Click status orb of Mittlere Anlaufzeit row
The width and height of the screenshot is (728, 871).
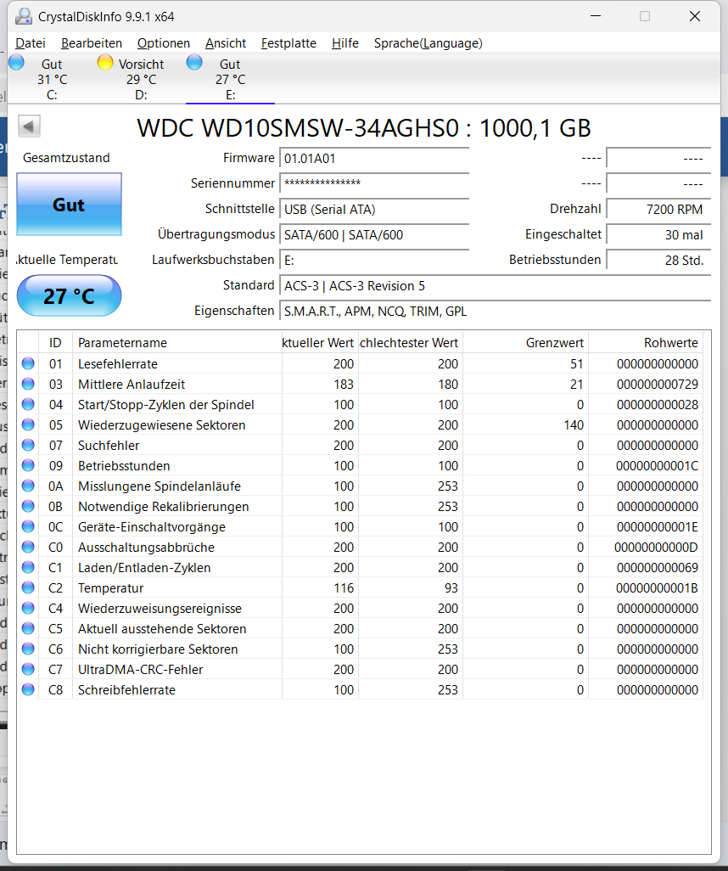tap(28, 384)
